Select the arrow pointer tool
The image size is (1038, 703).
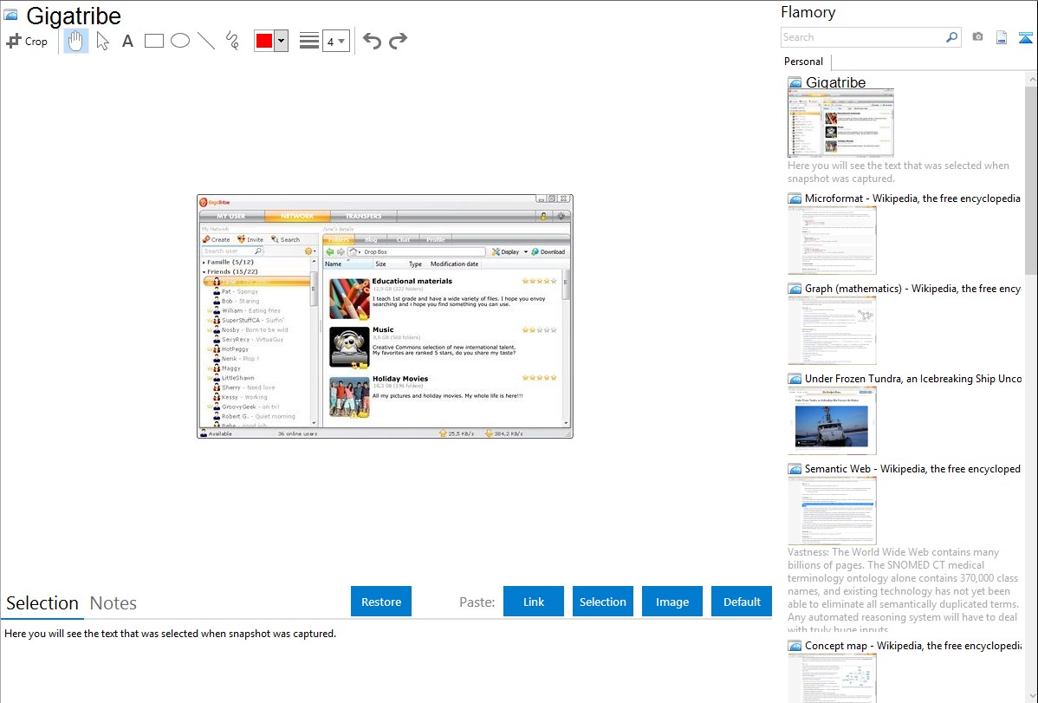102,41
